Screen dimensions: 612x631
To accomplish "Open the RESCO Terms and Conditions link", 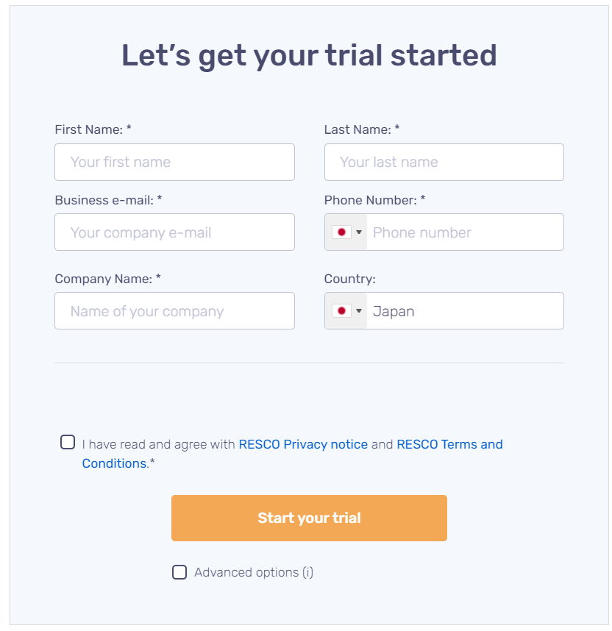I will coord(449,444).
